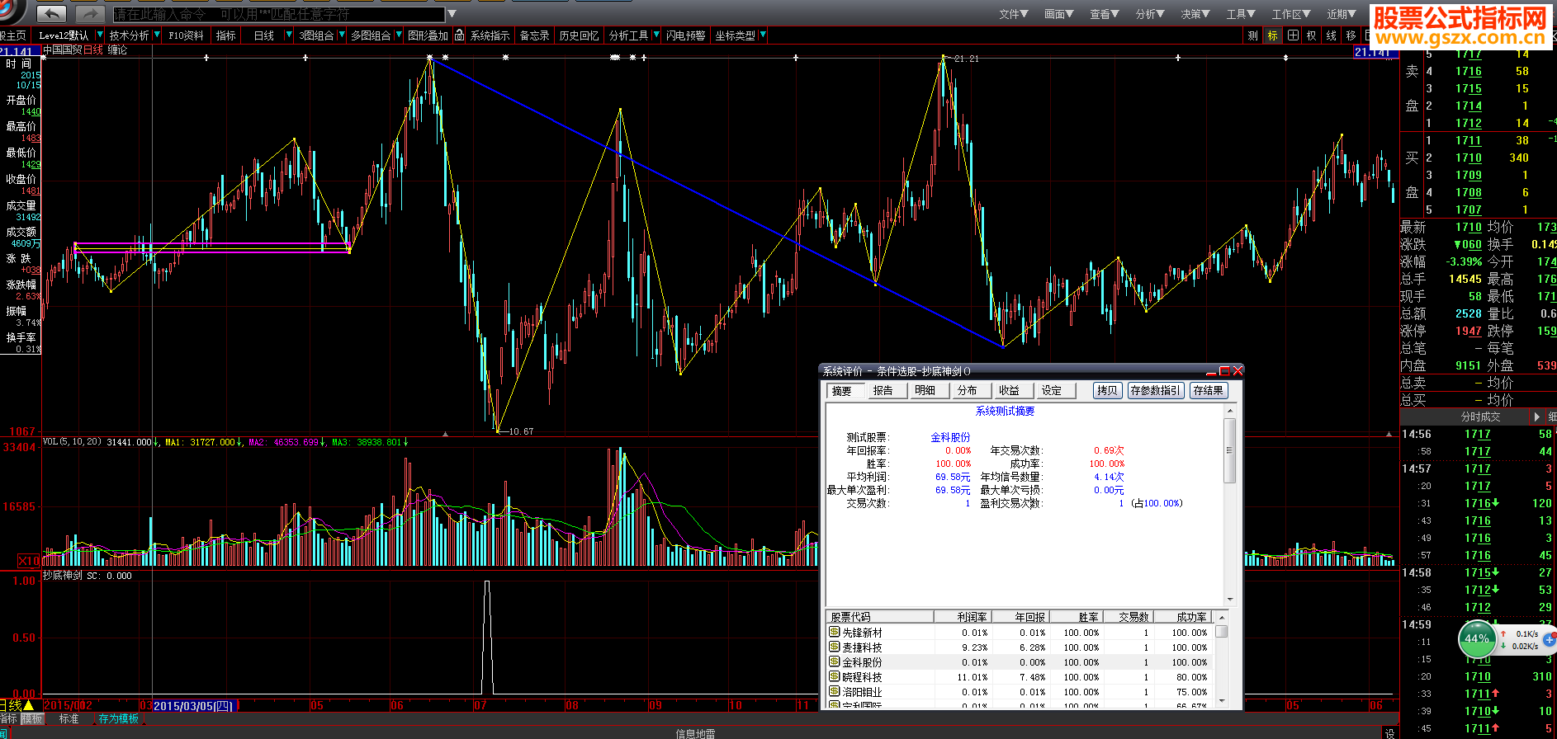Open the 文件 menu
This screenshot has width=1557, height=739.
tap(1013, 14)
